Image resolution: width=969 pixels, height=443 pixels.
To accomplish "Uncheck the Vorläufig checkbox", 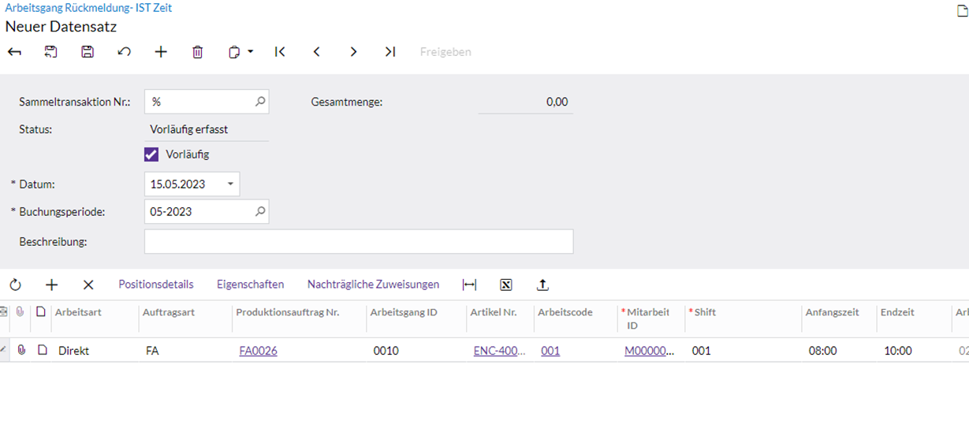I will (151, 154).
